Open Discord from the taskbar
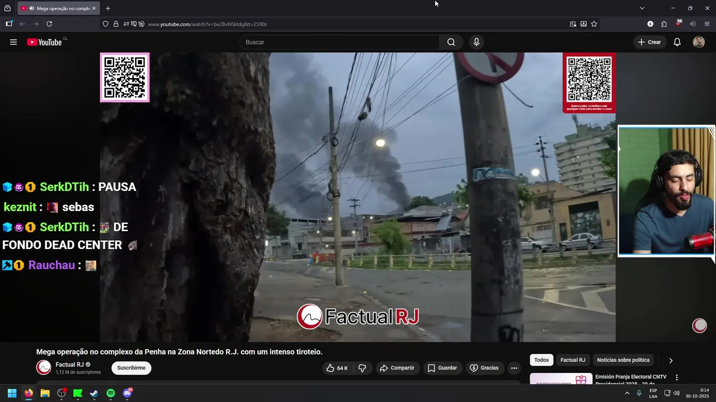This screenshot has height=402, width=716. (127, 393)
